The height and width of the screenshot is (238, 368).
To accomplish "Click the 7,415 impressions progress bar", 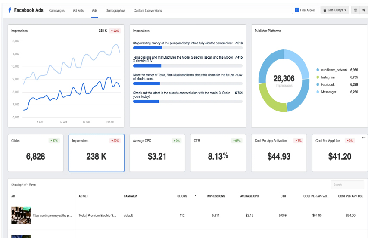I will point(188,66).
